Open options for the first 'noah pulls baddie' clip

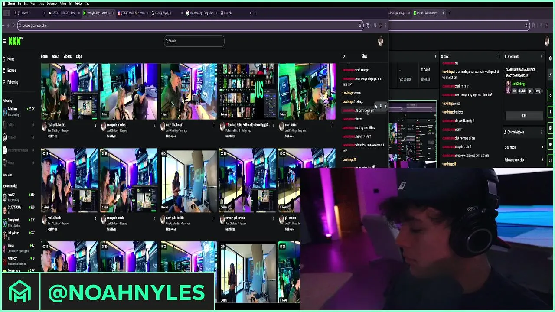click(95, 125)
